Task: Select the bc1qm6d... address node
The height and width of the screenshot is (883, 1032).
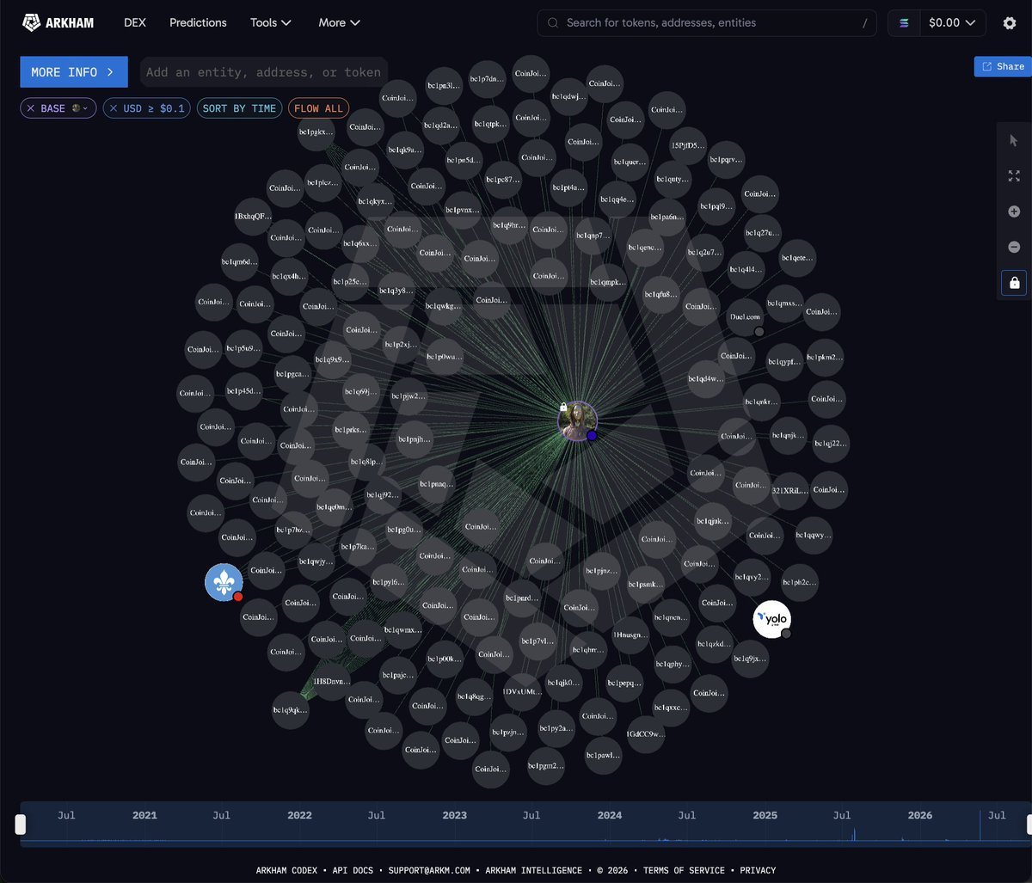Action: [x=240, y=261]
